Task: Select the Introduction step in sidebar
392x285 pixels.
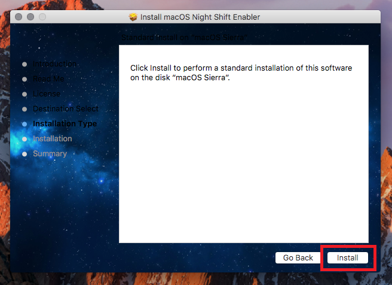Action: 54,64
